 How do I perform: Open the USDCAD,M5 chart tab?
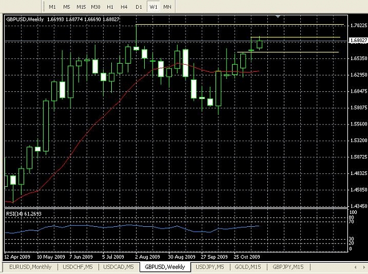pyautogui.click(x=118, y=267)
